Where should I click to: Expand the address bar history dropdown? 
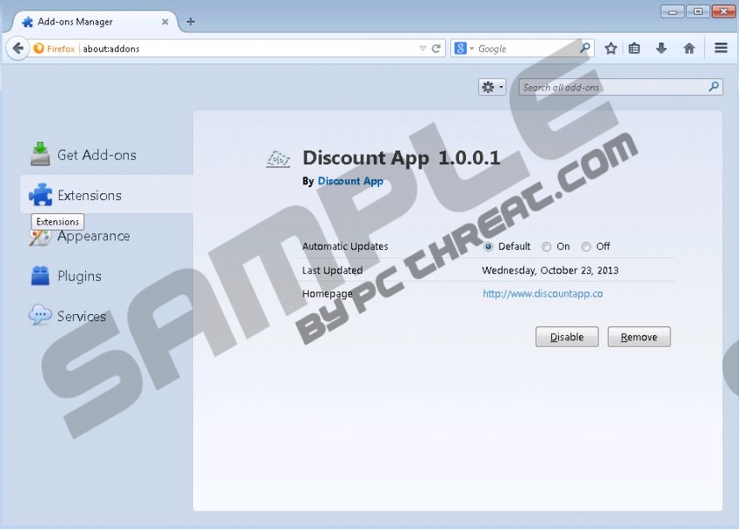(x=423, y=49)
